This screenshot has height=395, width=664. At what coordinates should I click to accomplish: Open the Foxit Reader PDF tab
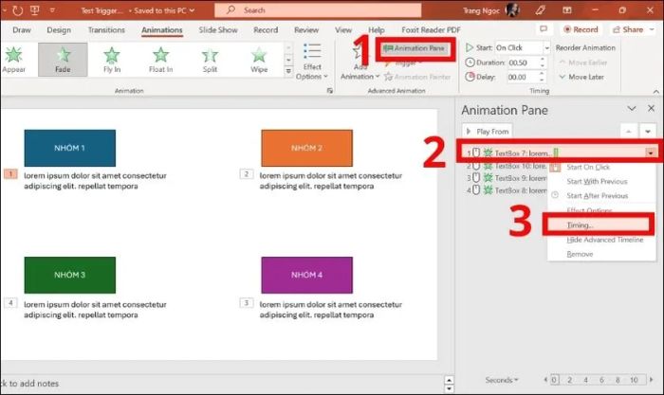431,30
